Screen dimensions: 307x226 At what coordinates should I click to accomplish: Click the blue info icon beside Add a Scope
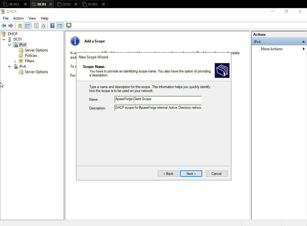(75, 41)
